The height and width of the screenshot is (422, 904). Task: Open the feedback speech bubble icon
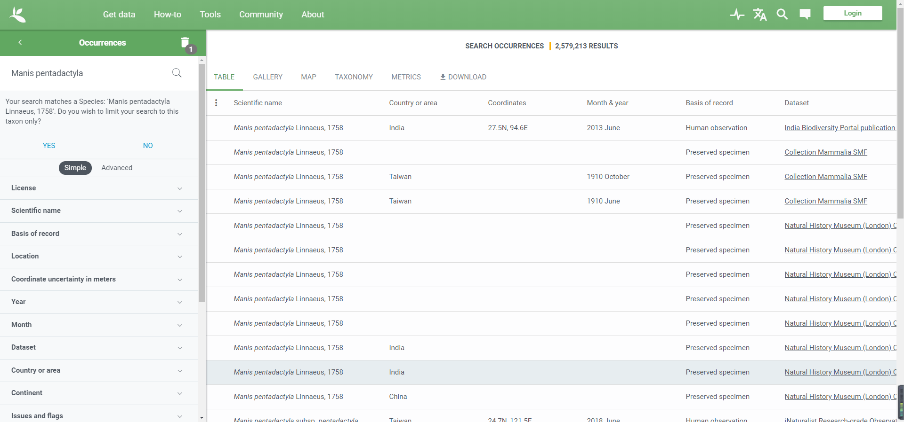(x=805, y=15)
